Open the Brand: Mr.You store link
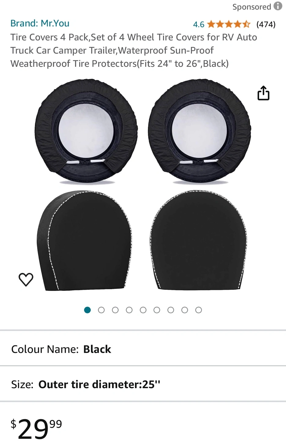286x441 pixels. point(40,23)
